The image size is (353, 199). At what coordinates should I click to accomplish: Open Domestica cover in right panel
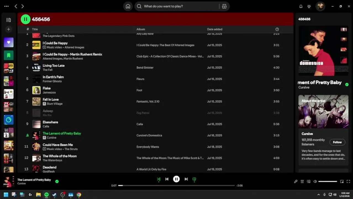[x=323, y=51]
